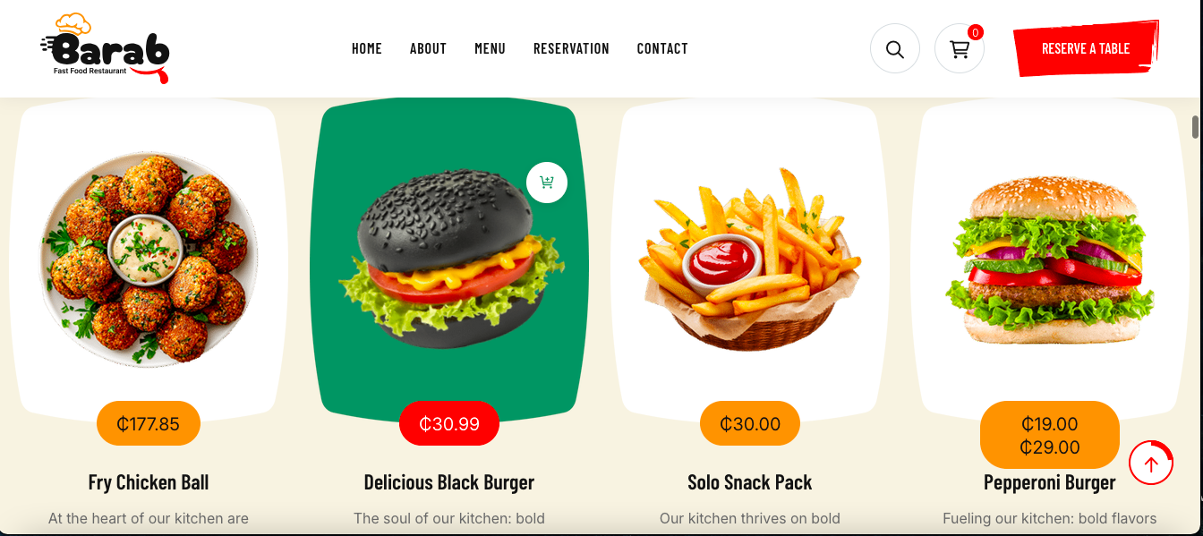Select Reservation in the navigation

click(x=571, y=48)
